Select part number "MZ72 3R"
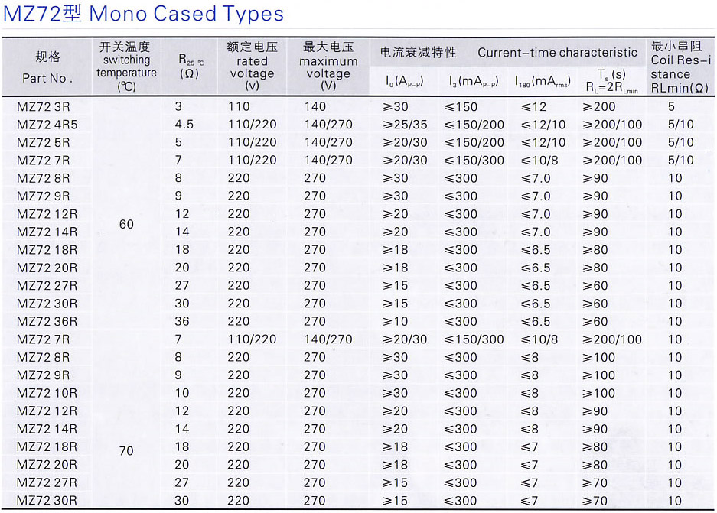 (x=44, y=107)
